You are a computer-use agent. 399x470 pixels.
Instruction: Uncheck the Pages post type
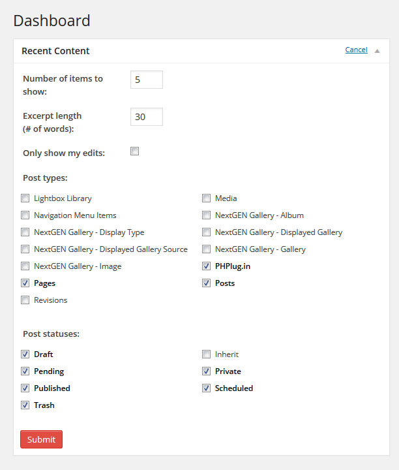(25, 283)
